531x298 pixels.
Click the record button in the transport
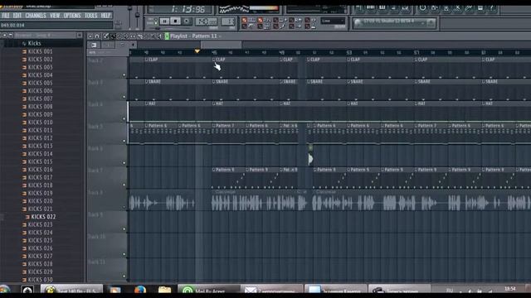click(x=186, y=22)
